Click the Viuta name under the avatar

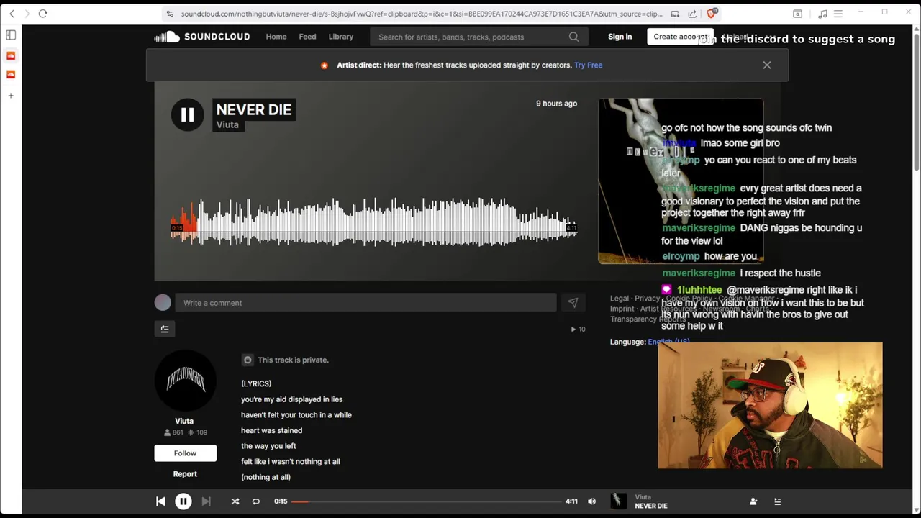184,421
